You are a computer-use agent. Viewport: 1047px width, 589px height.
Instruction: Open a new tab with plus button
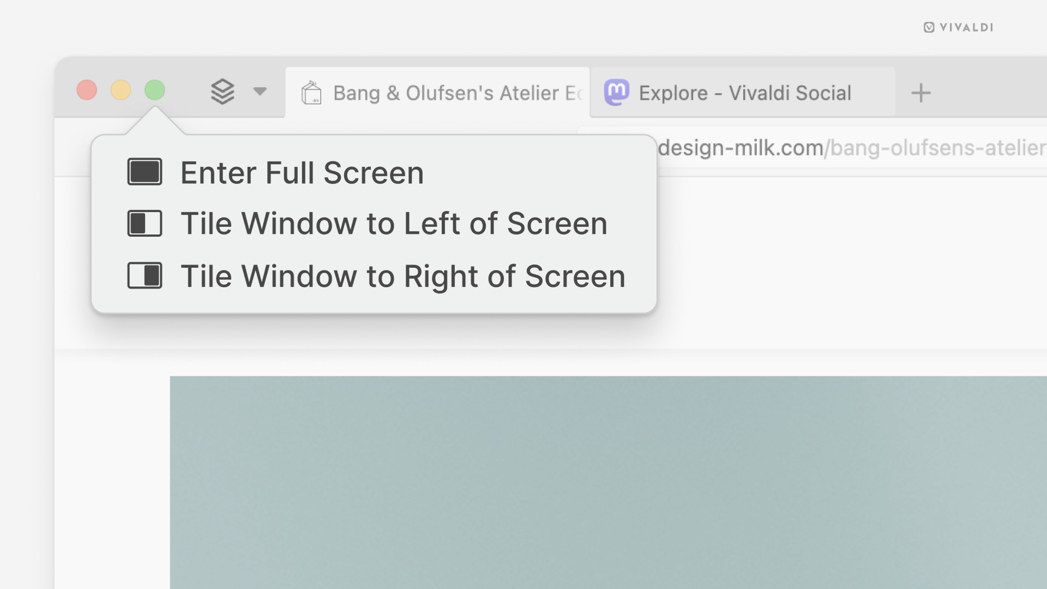pyautogui.click(x=921, y=93)
